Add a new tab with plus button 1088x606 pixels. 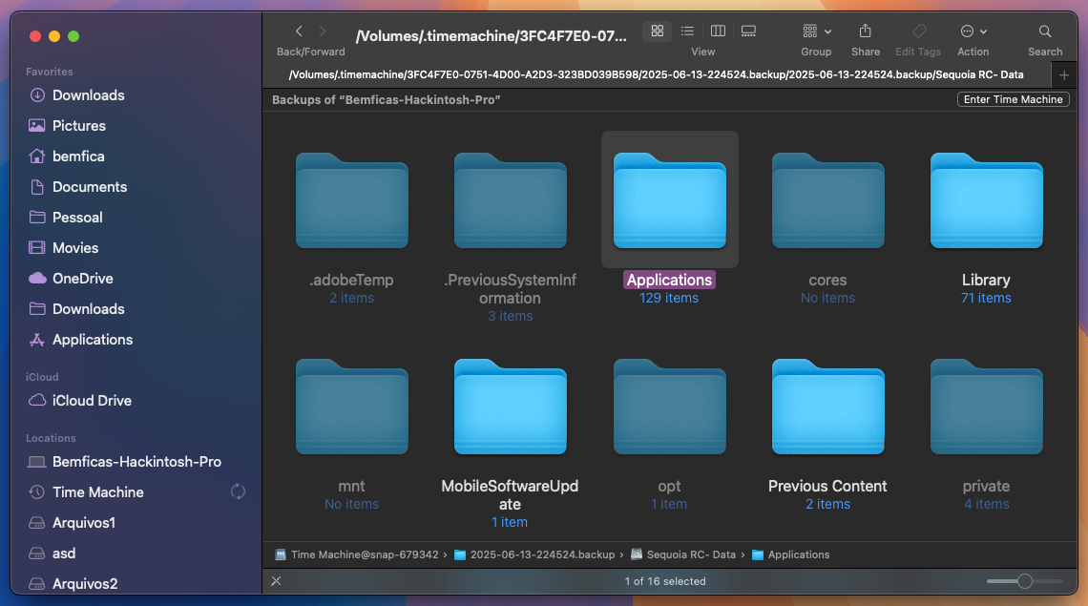click(x=1064, y=75)
